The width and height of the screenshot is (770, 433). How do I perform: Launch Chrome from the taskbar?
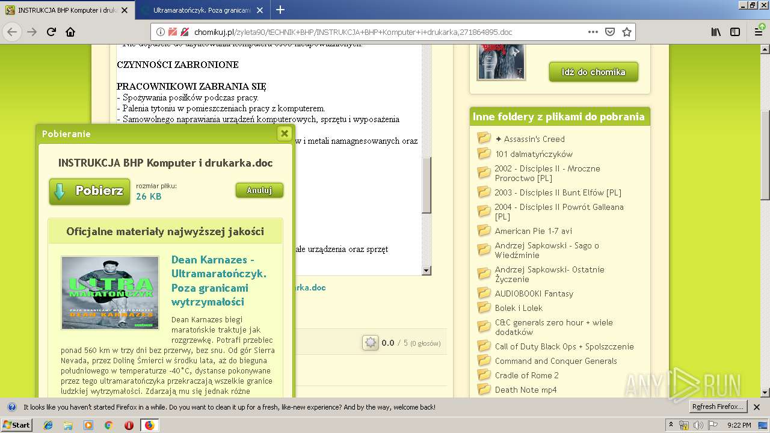[108, 425]
